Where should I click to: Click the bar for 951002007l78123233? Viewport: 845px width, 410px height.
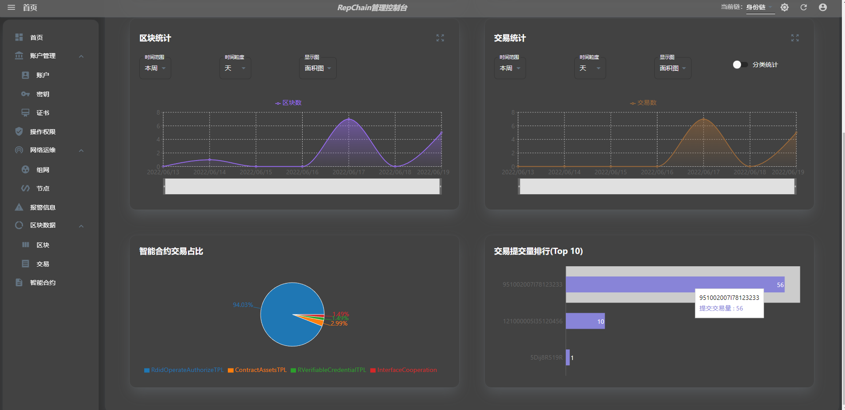click(x=676, y=284)
